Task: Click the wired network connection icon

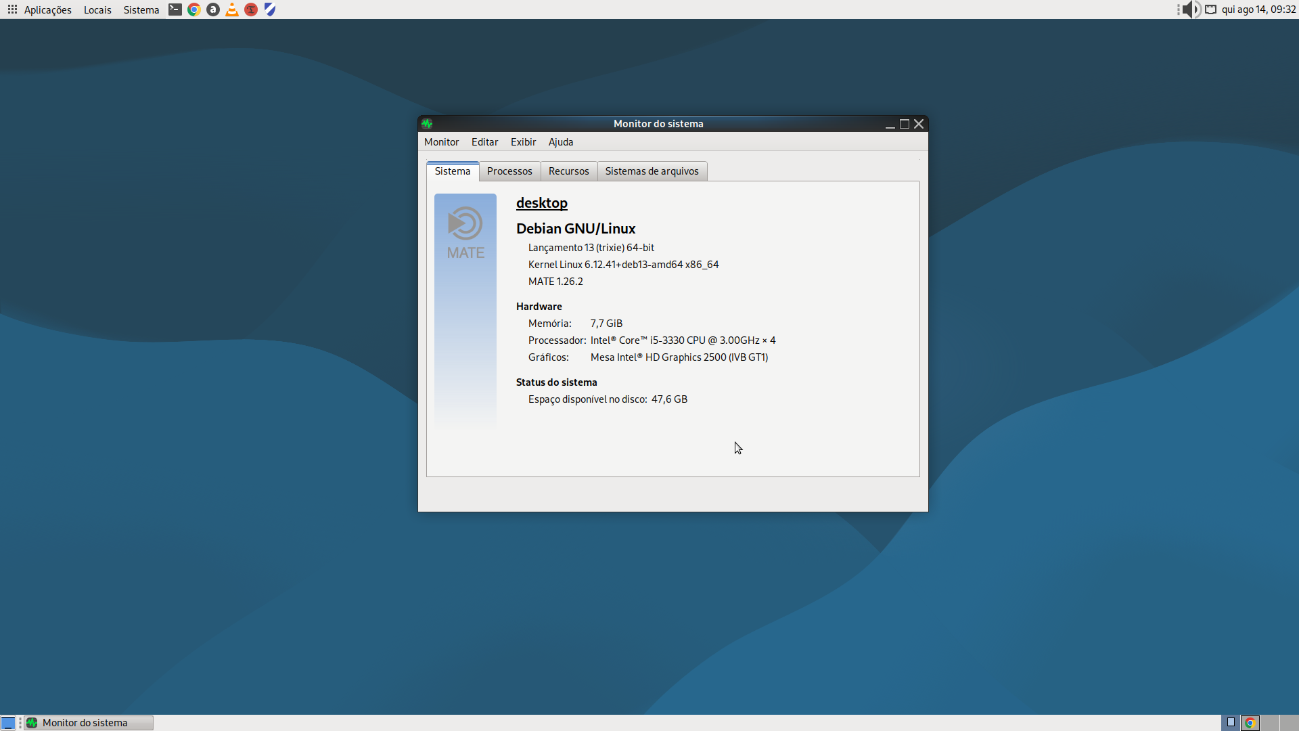Action: click(x=1211, y=9)
